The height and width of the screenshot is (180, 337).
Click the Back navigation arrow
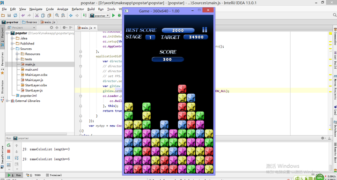click(71, 15)
